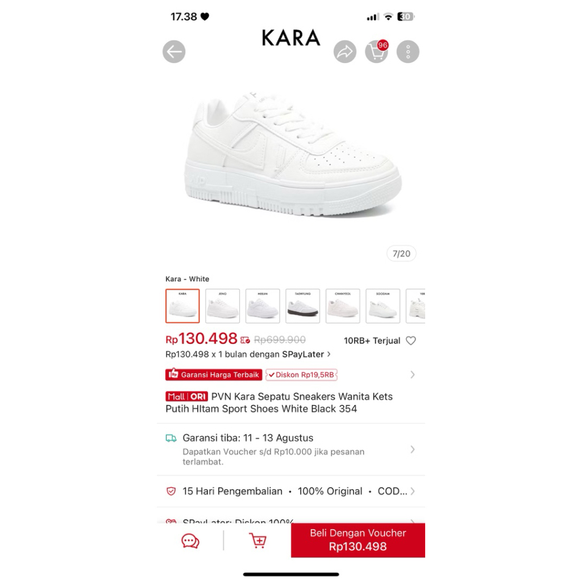Select the Taehyung black sole variant

(303, 306)
